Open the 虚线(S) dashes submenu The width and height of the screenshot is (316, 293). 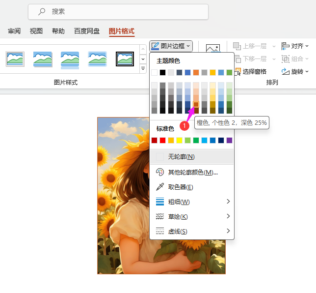click(192, 231)
